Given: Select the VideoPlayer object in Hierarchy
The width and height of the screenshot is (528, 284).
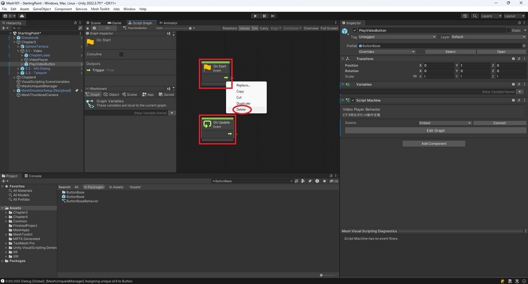Looking at the screenshot, I should tap(38, 60).
